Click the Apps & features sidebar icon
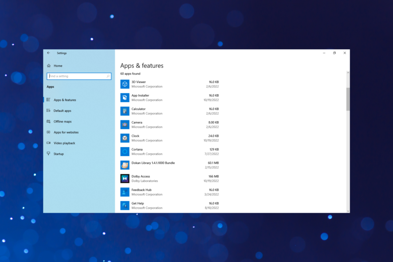The width and height of the screenshot is (393, 262). (48, 100)
